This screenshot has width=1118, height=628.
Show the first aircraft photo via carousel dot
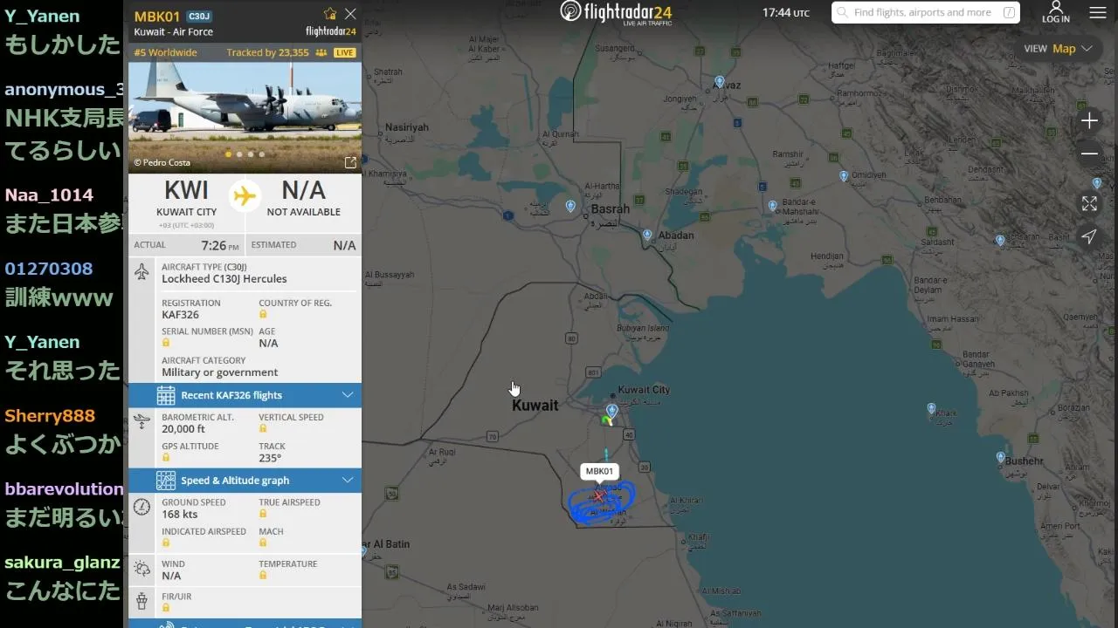pyautogui.click(x=229, y=154)
